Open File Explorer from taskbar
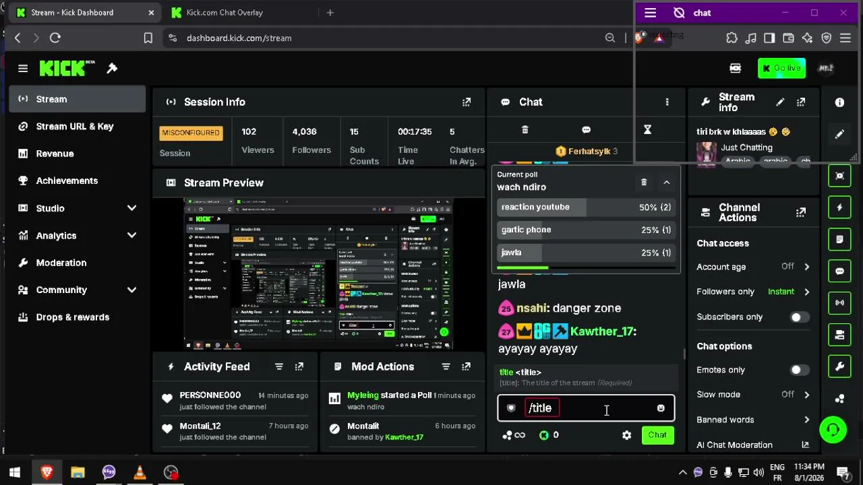This screenshot has height=485, width=863. coord(78,472)
